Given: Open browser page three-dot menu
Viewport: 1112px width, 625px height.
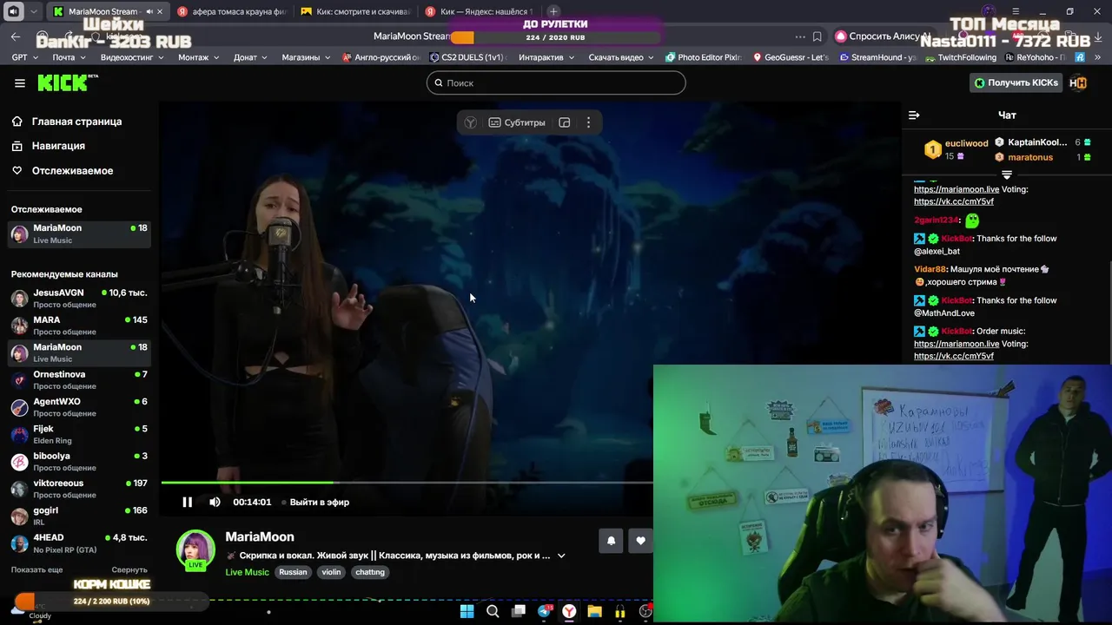Looking at the screenshot, I should coord(800,36).
